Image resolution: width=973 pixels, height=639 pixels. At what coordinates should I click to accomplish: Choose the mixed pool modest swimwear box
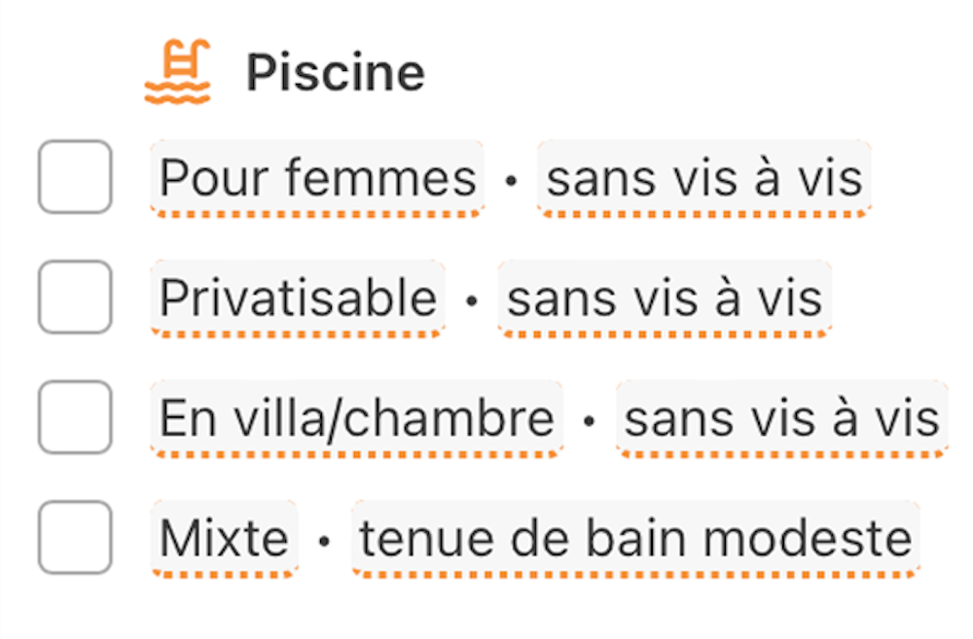[75, 537]
